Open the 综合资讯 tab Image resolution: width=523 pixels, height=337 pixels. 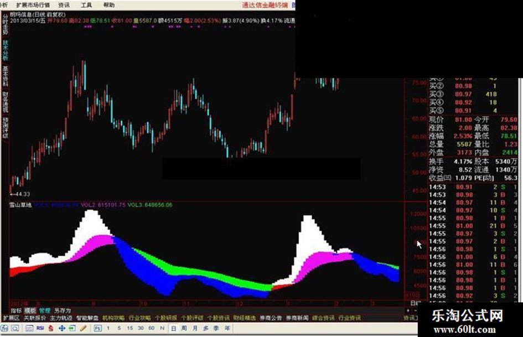point(323,318)
